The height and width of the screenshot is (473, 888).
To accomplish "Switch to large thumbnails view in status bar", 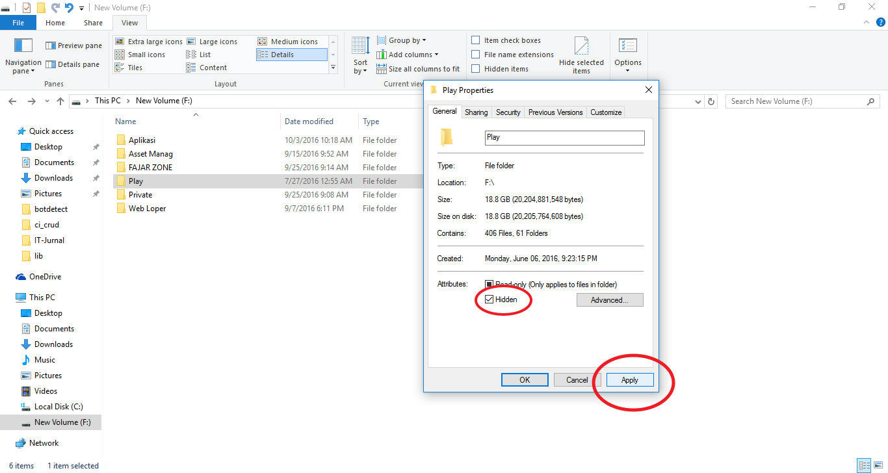I will click(x=878, y=465).
